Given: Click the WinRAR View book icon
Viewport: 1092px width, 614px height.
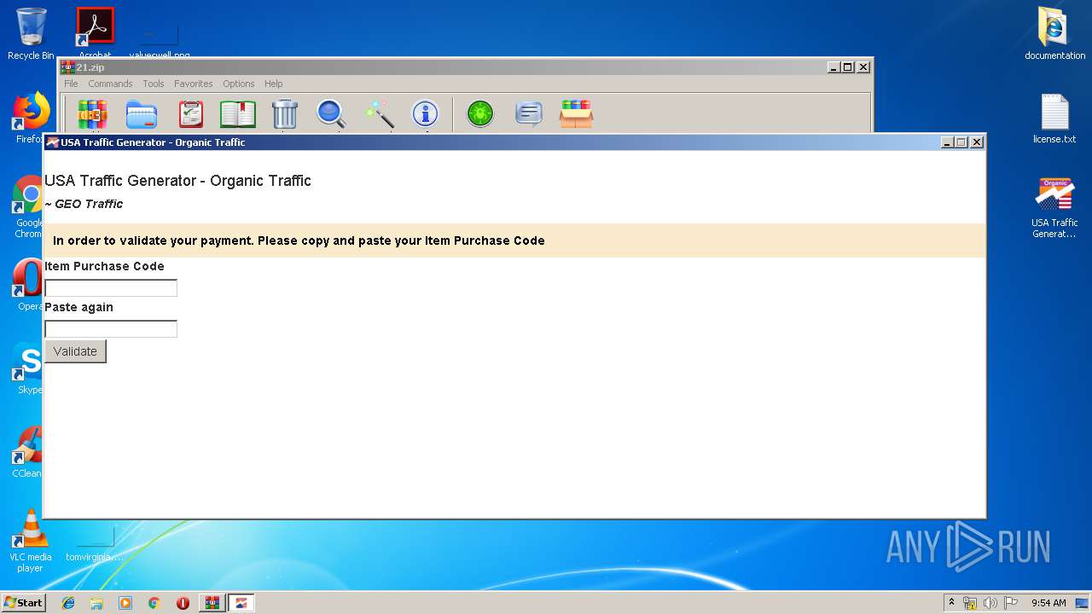Looking at the screenshot, I should [x=238, y=114].
